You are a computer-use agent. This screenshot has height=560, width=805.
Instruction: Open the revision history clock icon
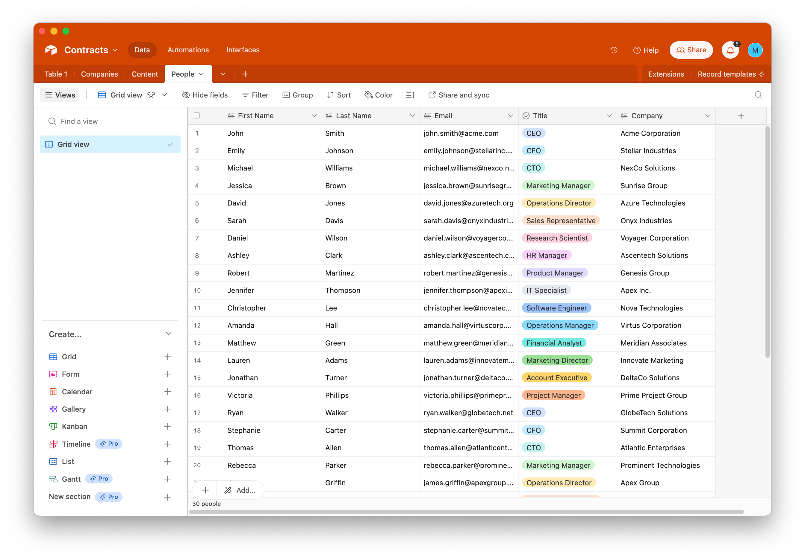(x=614, y=50)
